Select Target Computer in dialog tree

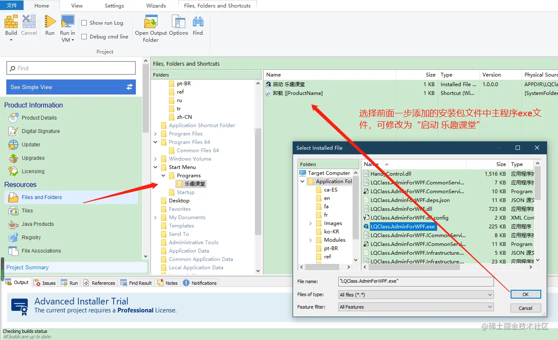click(x=329, y=173)
